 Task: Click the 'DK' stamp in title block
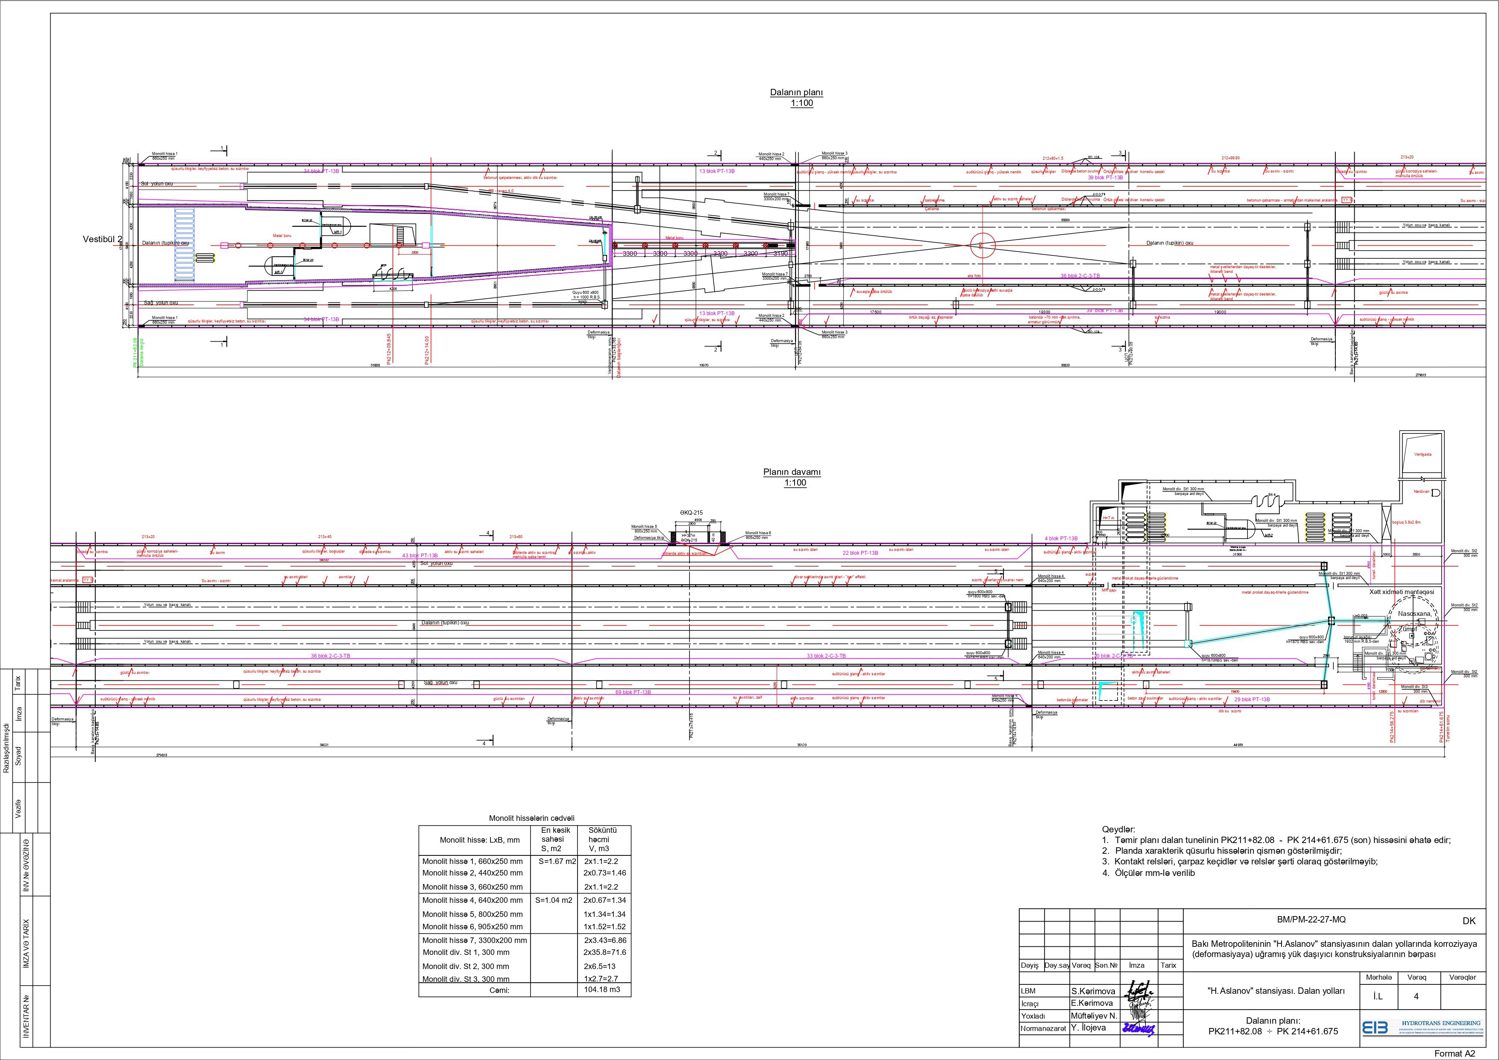(1469, 921)
